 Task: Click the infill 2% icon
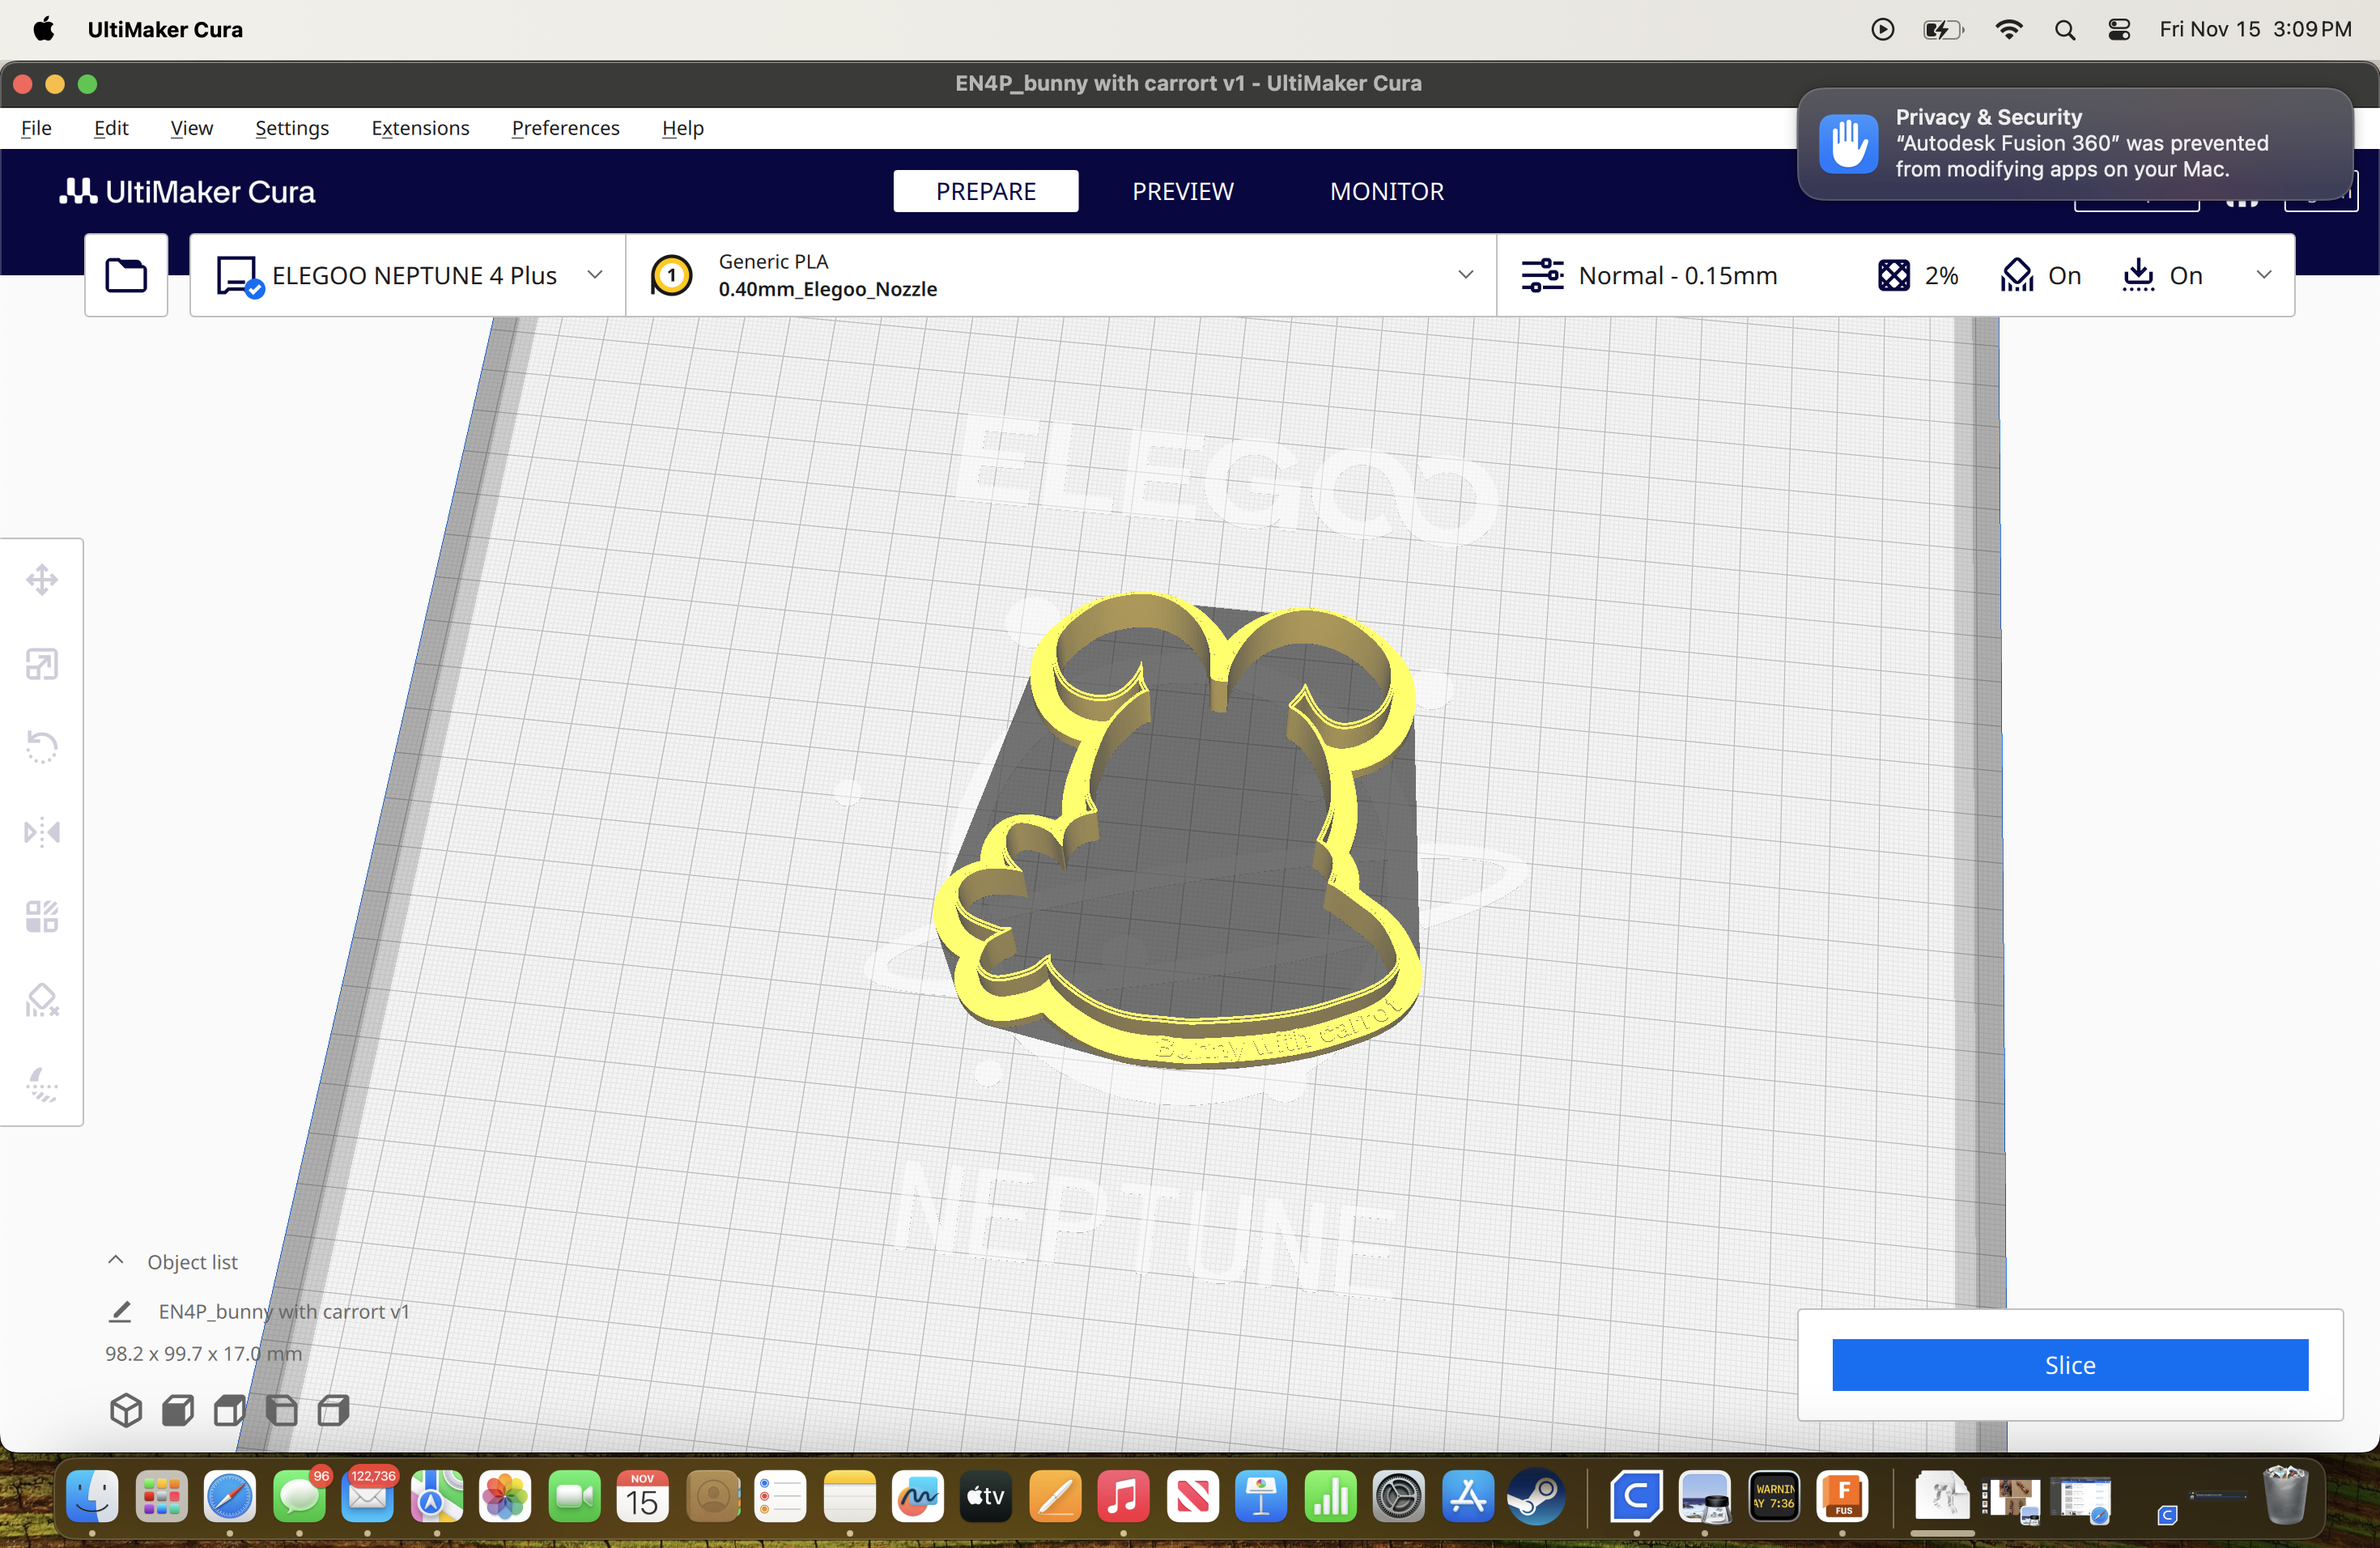pos(1893,275)
